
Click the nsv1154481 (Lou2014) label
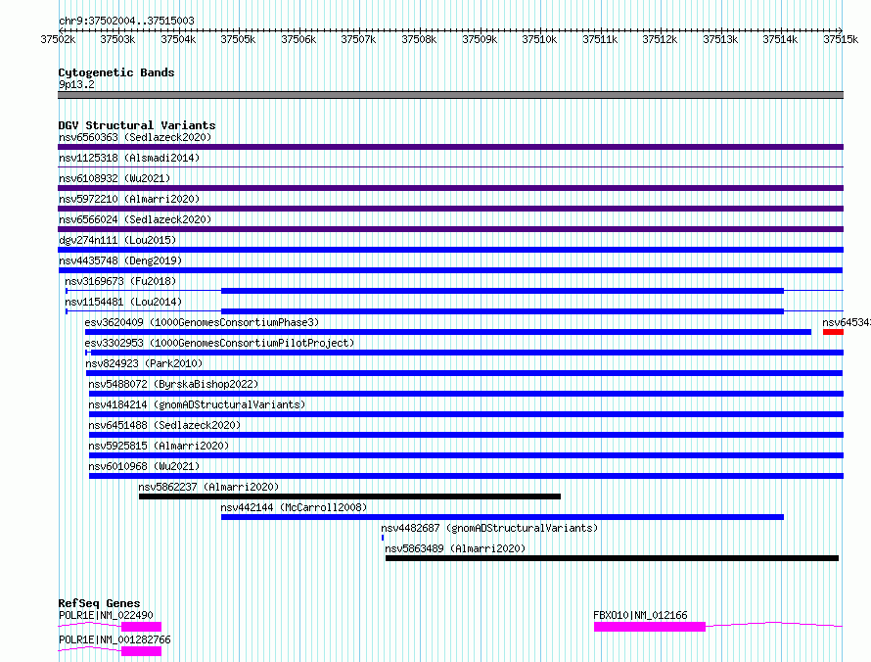pos(123,302)
